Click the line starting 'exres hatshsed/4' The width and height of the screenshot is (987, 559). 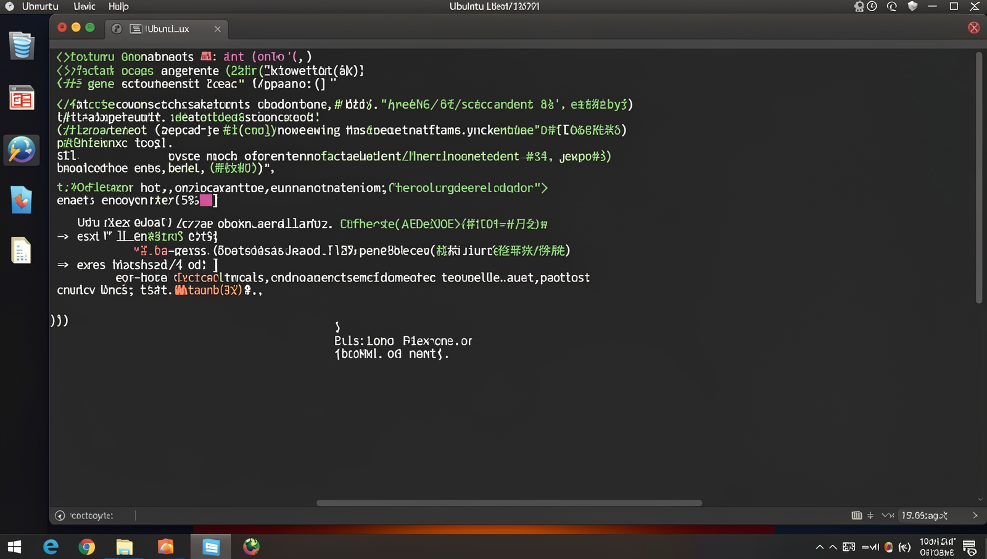click(x=138, y=265)
